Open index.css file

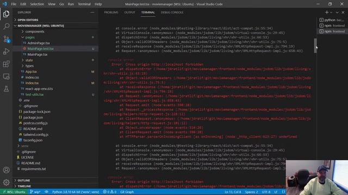(55, 77)
